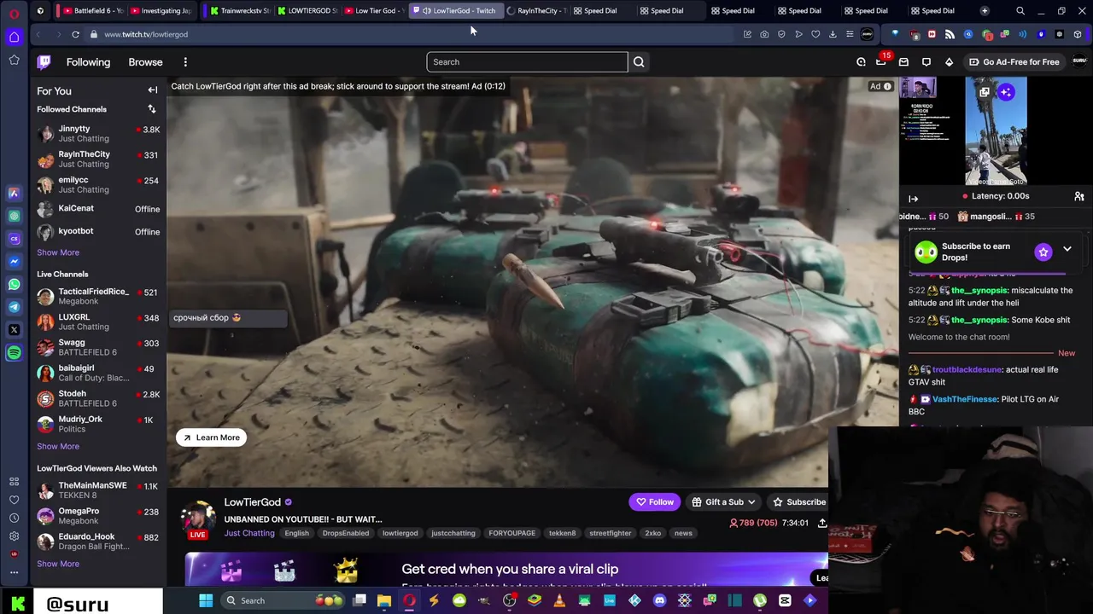
Task: Collapse the For You sidebar
Action: point(153,90)
